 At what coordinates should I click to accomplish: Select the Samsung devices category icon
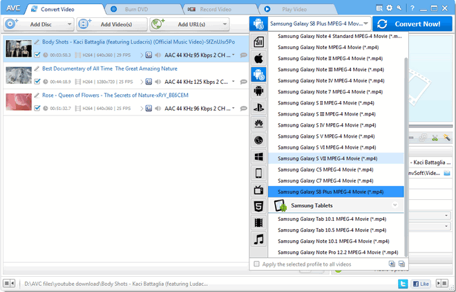[258, 75]
